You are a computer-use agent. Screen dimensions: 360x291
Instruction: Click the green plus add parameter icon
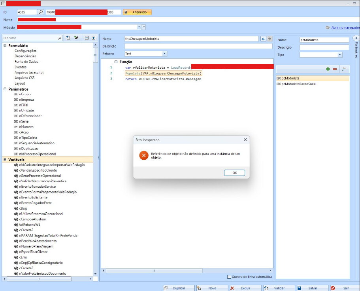click(x=328, y=69)
